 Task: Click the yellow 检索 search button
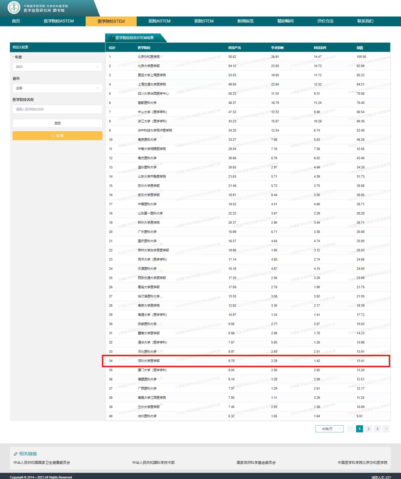[x=57, y=136]
